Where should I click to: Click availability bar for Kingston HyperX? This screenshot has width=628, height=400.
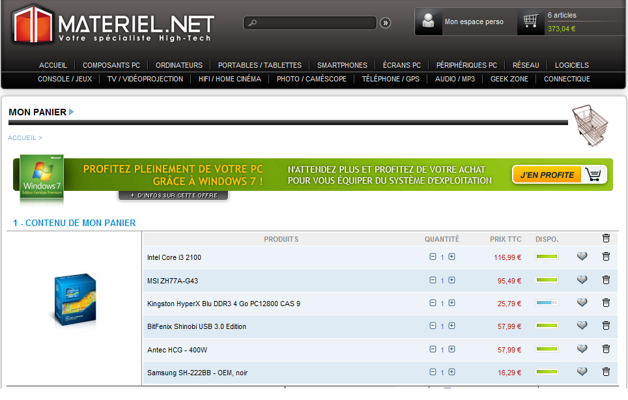pyautogui.click(x=547, y=303)
